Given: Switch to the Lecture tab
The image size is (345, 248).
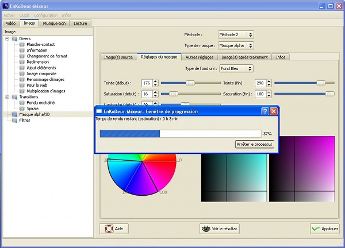Looking at the screenshot, I should 80,24.
